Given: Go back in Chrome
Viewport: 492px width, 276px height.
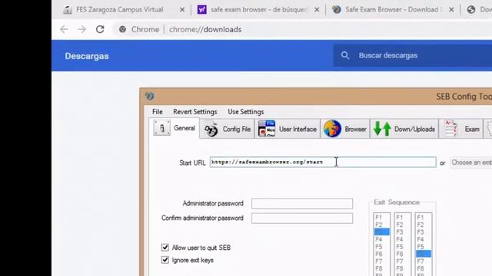Looking at the screenshot, I should point(64,29).
